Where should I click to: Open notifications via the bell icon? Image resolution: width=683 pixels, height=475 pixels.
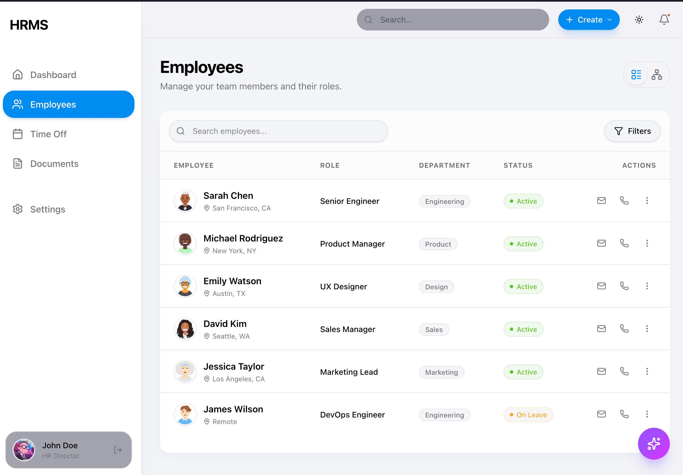coord(664,20)
